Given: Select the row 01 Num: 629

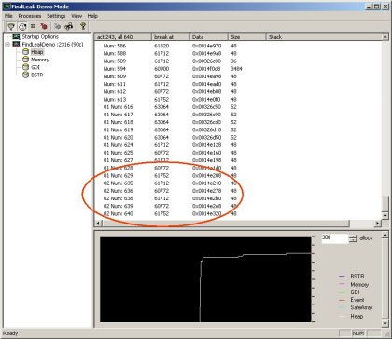Looking at the screenshot, I should 238,175.
